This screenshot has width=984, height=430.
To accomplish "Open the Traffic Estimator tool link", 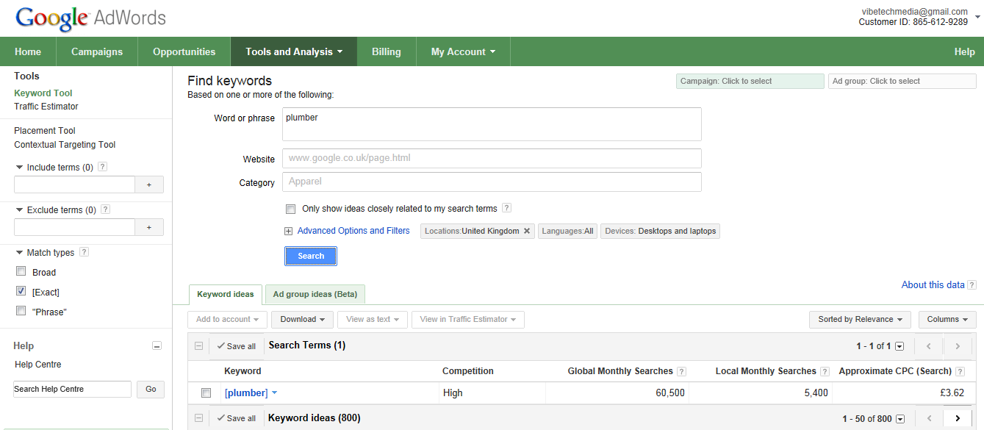I will coord(46,107).
